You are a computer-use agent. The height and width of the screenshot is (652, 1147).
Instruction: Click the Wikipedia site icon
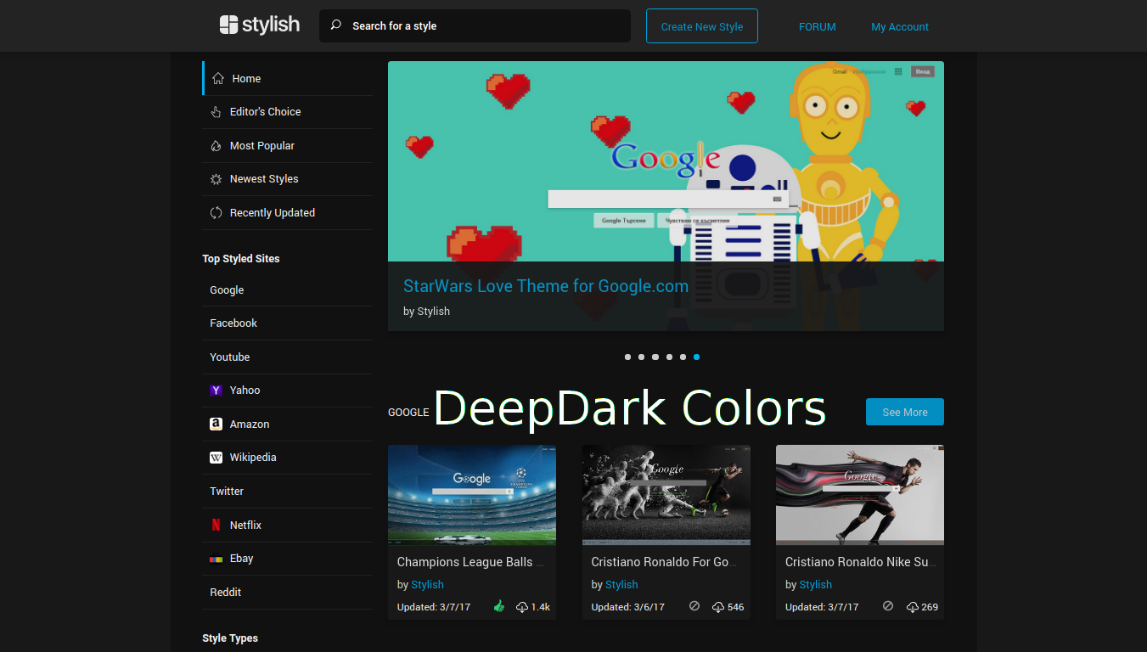[216, 458]
